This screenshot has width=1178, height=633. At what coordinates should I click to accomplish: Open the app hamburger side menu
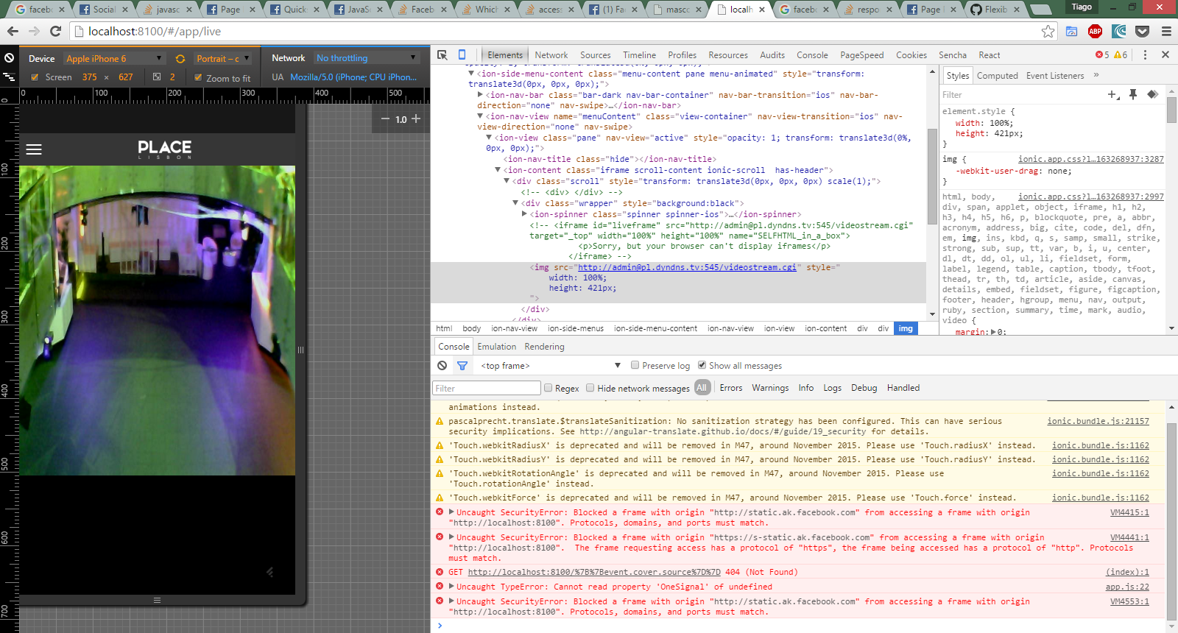click(34, 149)
